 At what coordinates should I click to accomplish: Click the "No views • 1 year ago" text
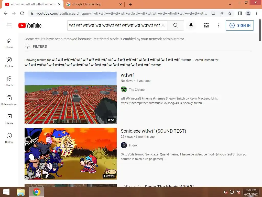tap(136, 81)
